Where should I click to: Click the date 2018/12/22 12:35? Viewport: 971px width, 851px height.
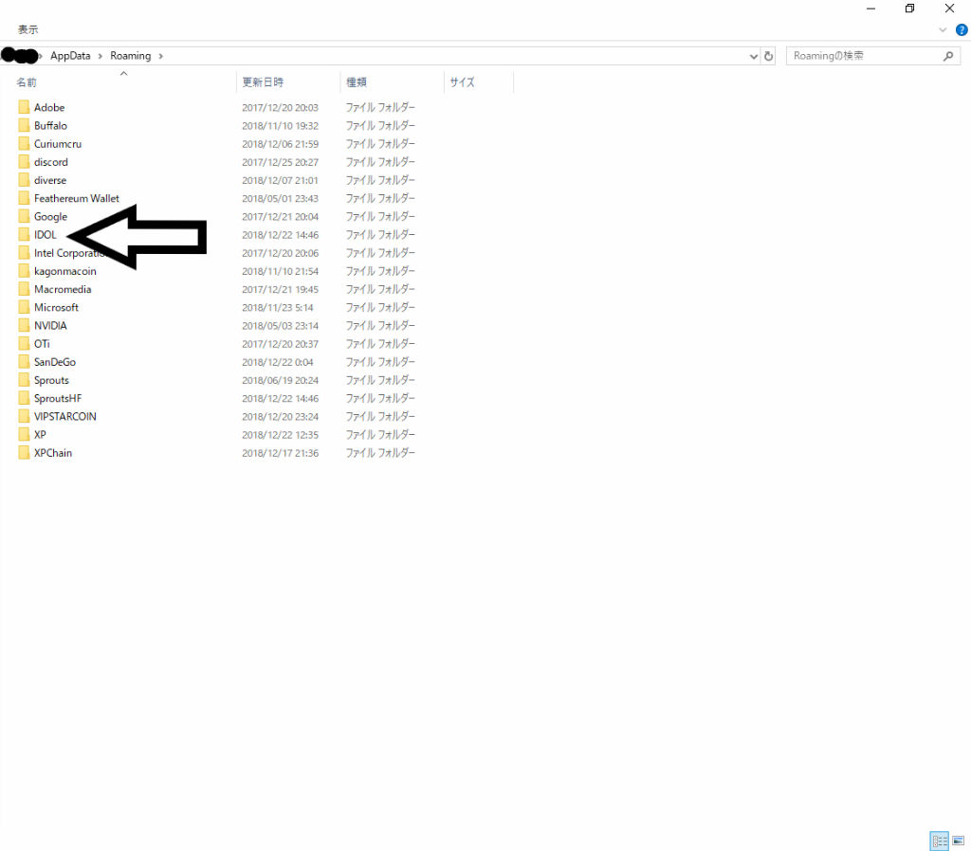coord(280,434)
